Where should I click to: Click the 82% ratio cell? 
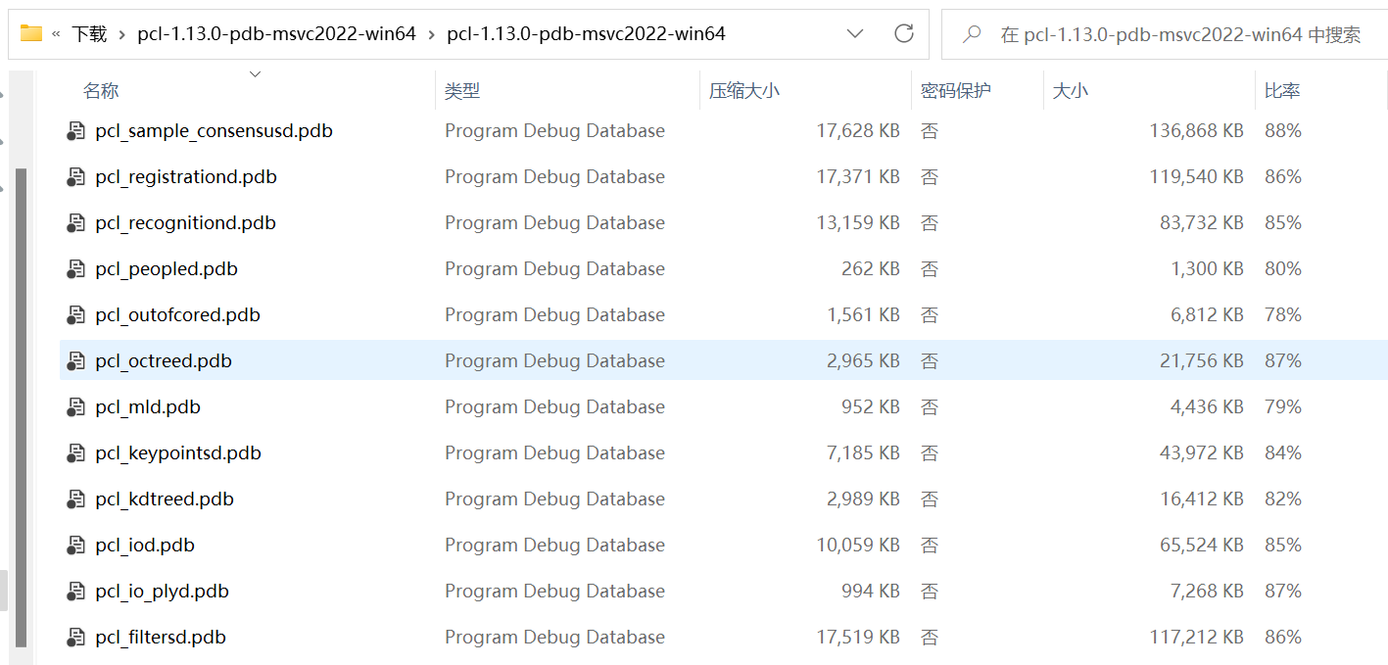(1283, 499)
